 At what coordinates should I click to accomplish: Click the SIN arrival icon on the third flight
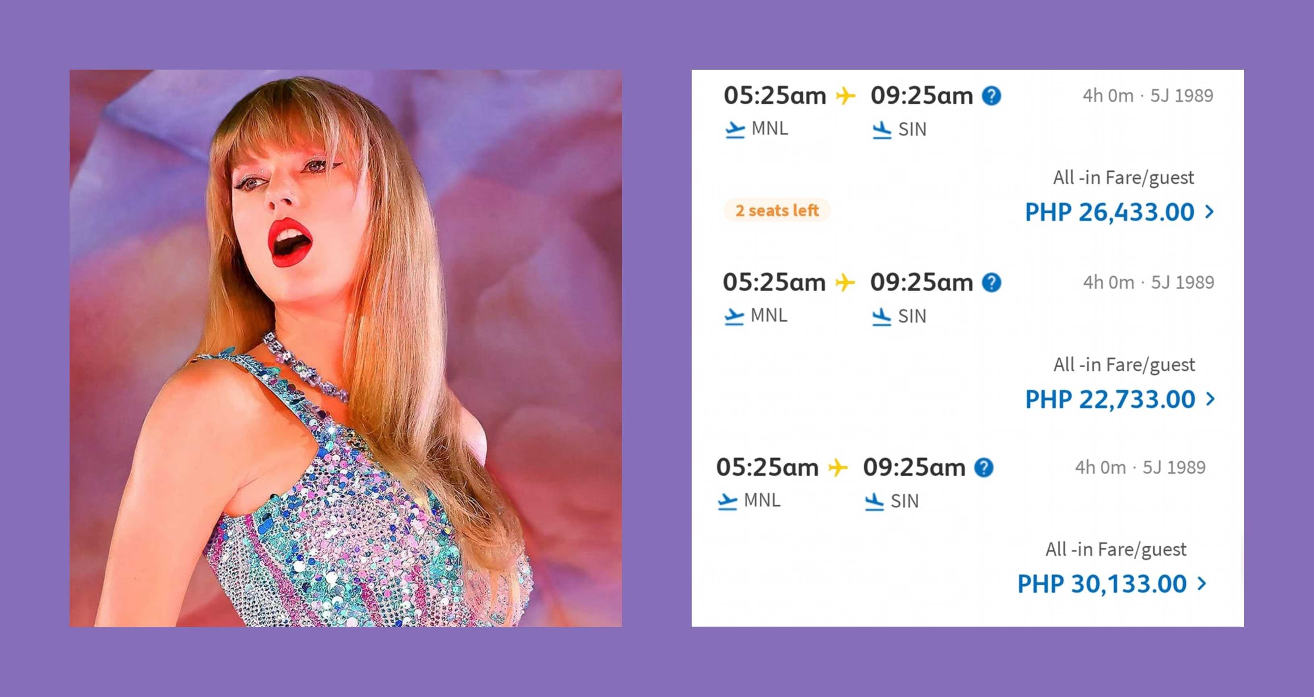(x=874, y=502)
